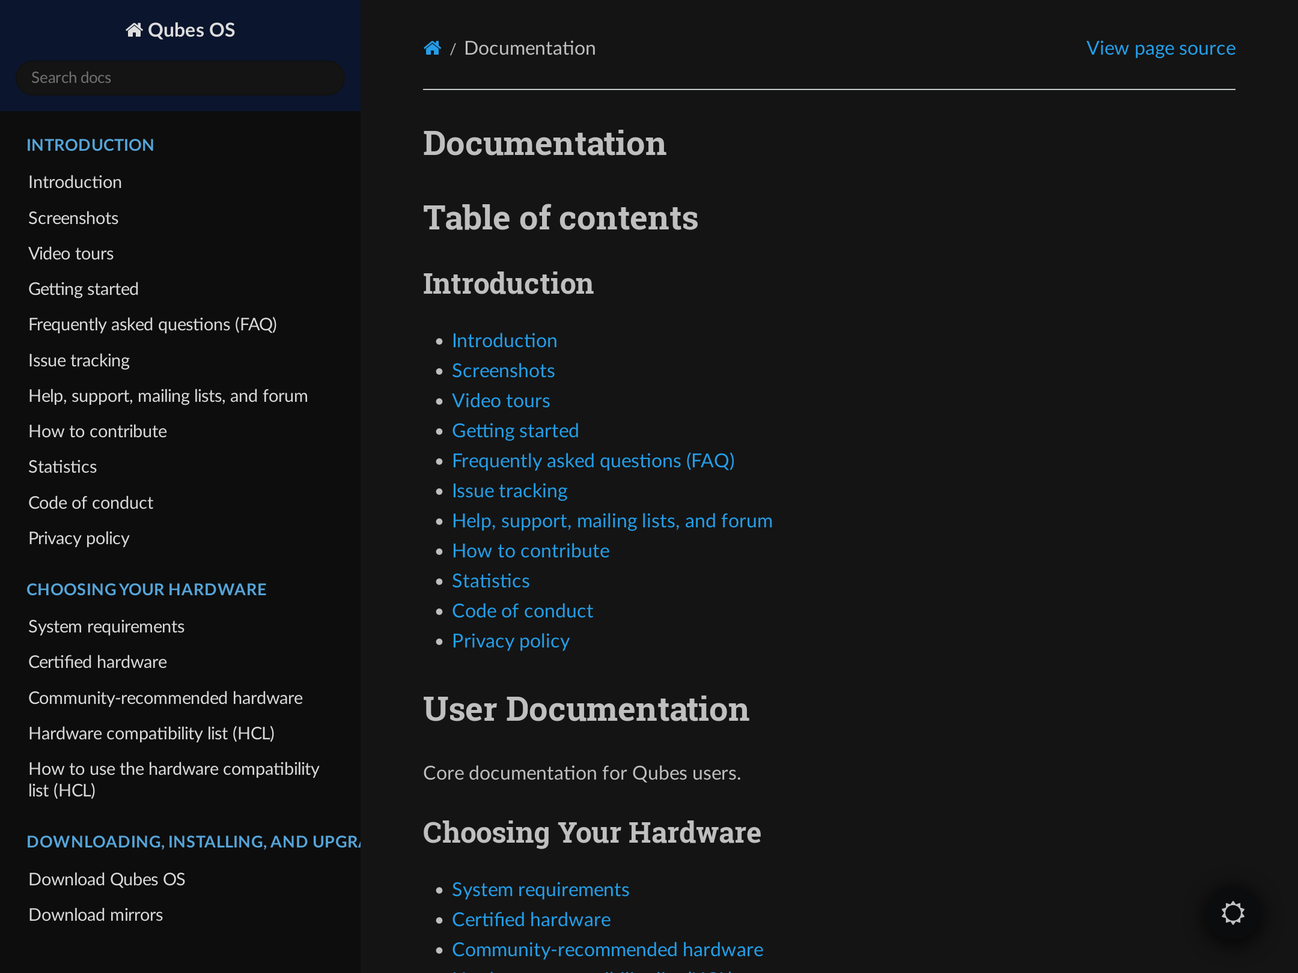
Task: Click the Choosing Your Hardware heading
Action: [592, 832]
